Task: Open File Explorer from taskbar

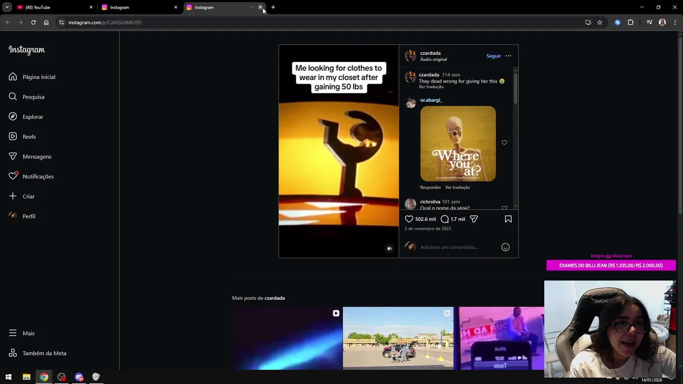Action: click(x=26, y=377)
